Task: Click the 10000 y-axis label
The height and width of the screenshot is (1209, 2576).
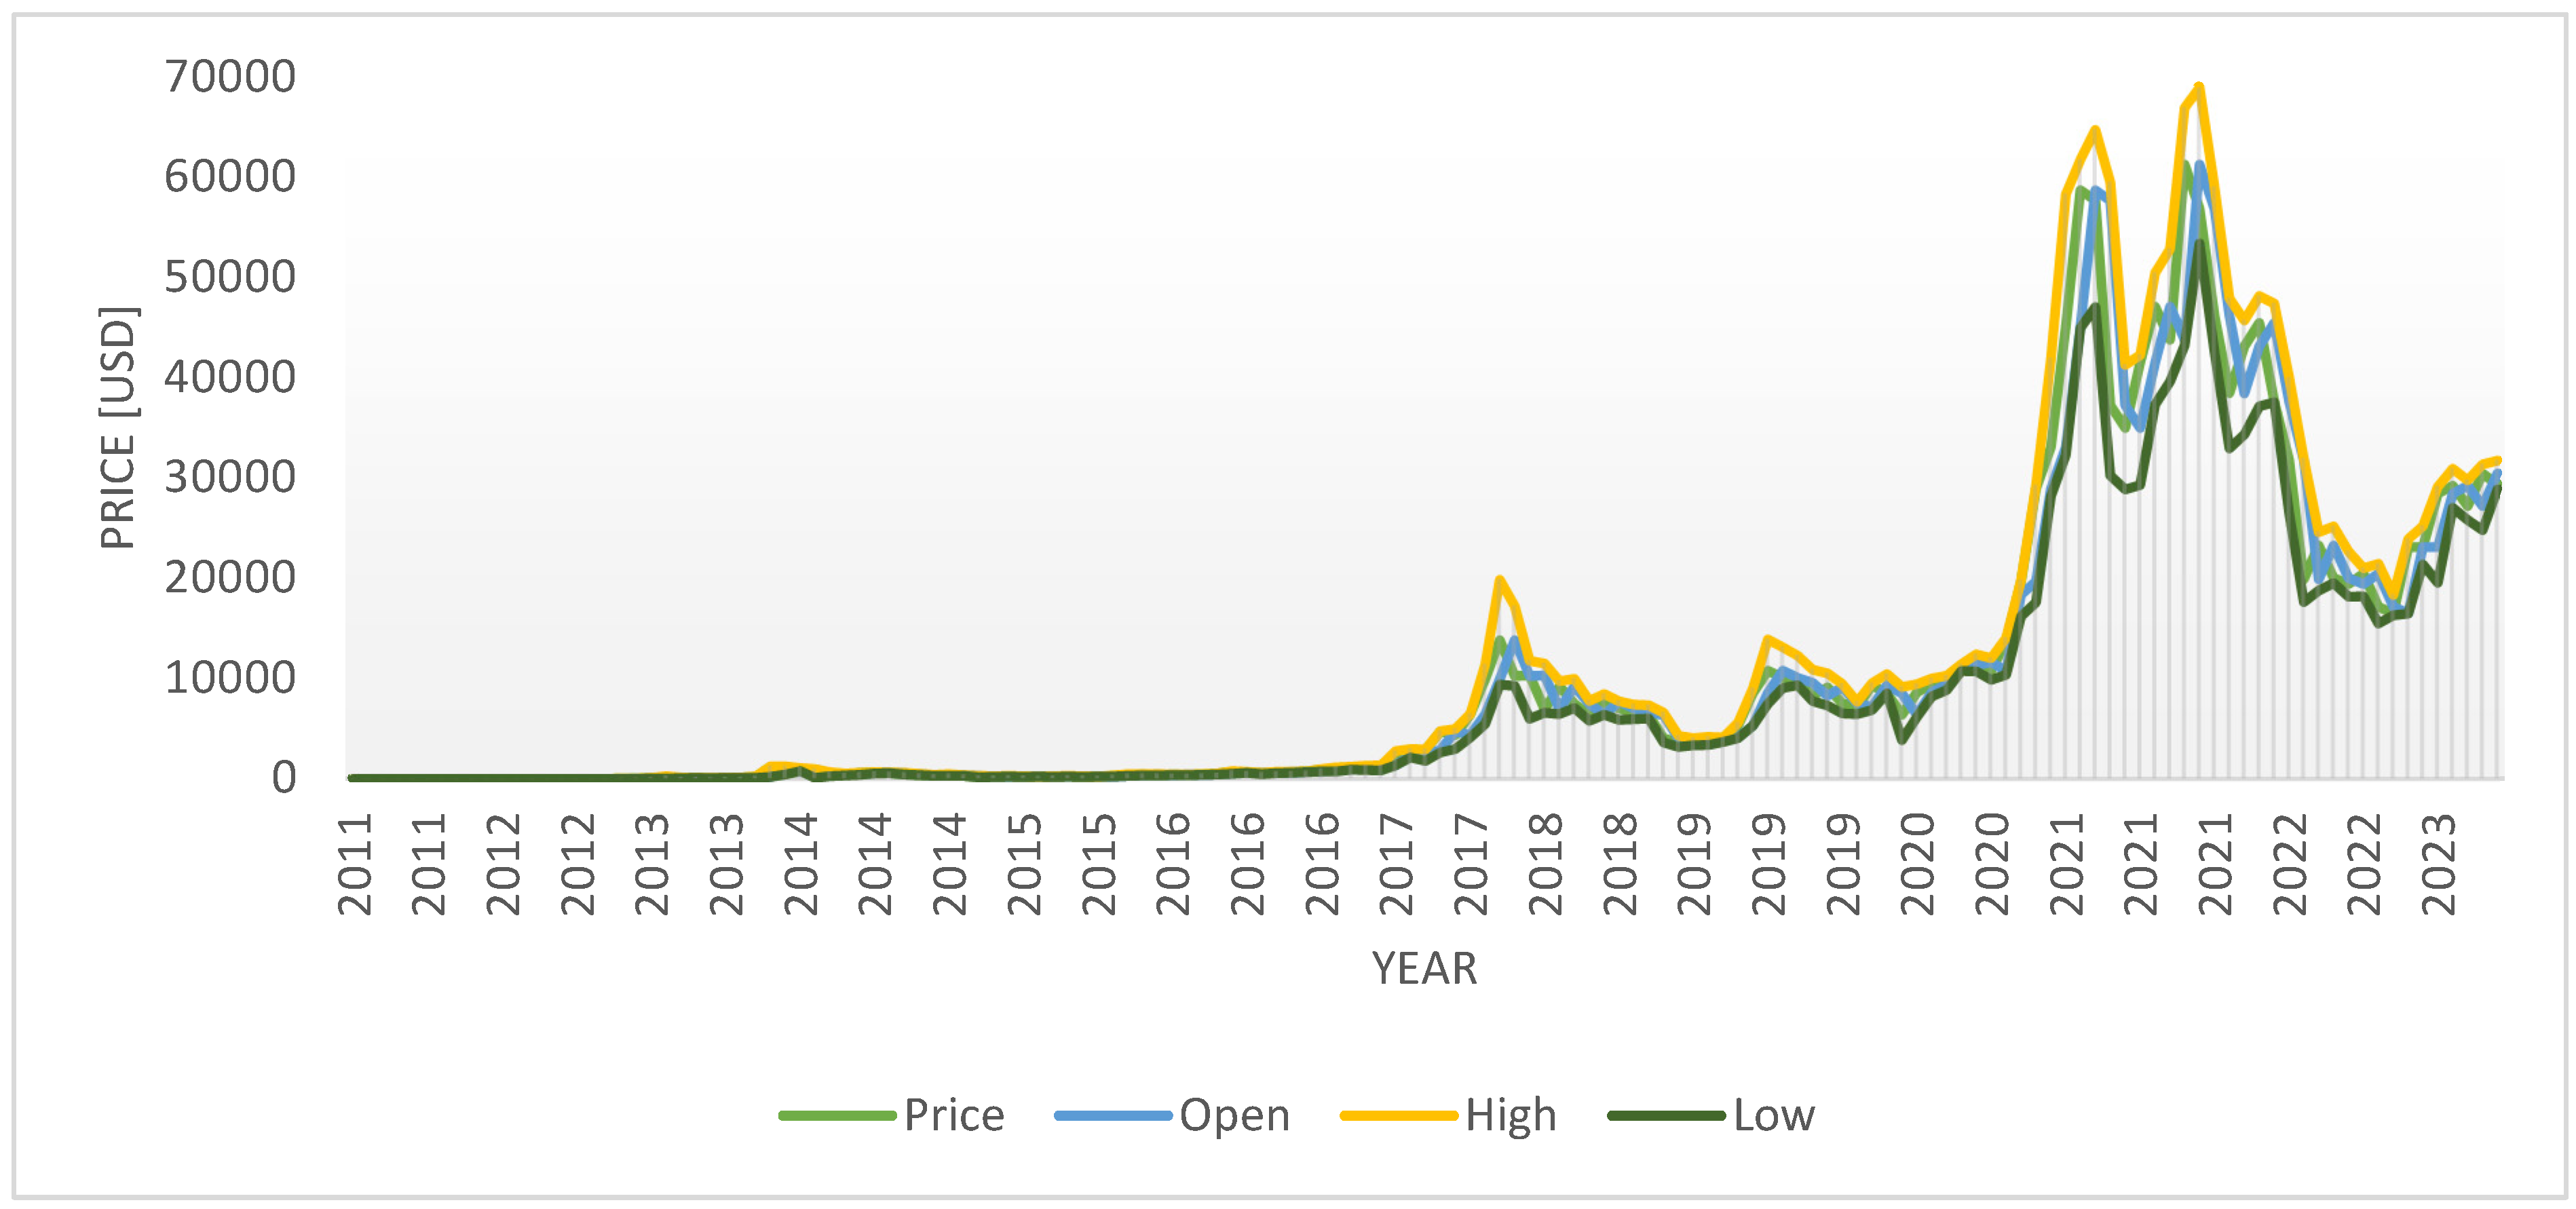Action: coord(230,678)
